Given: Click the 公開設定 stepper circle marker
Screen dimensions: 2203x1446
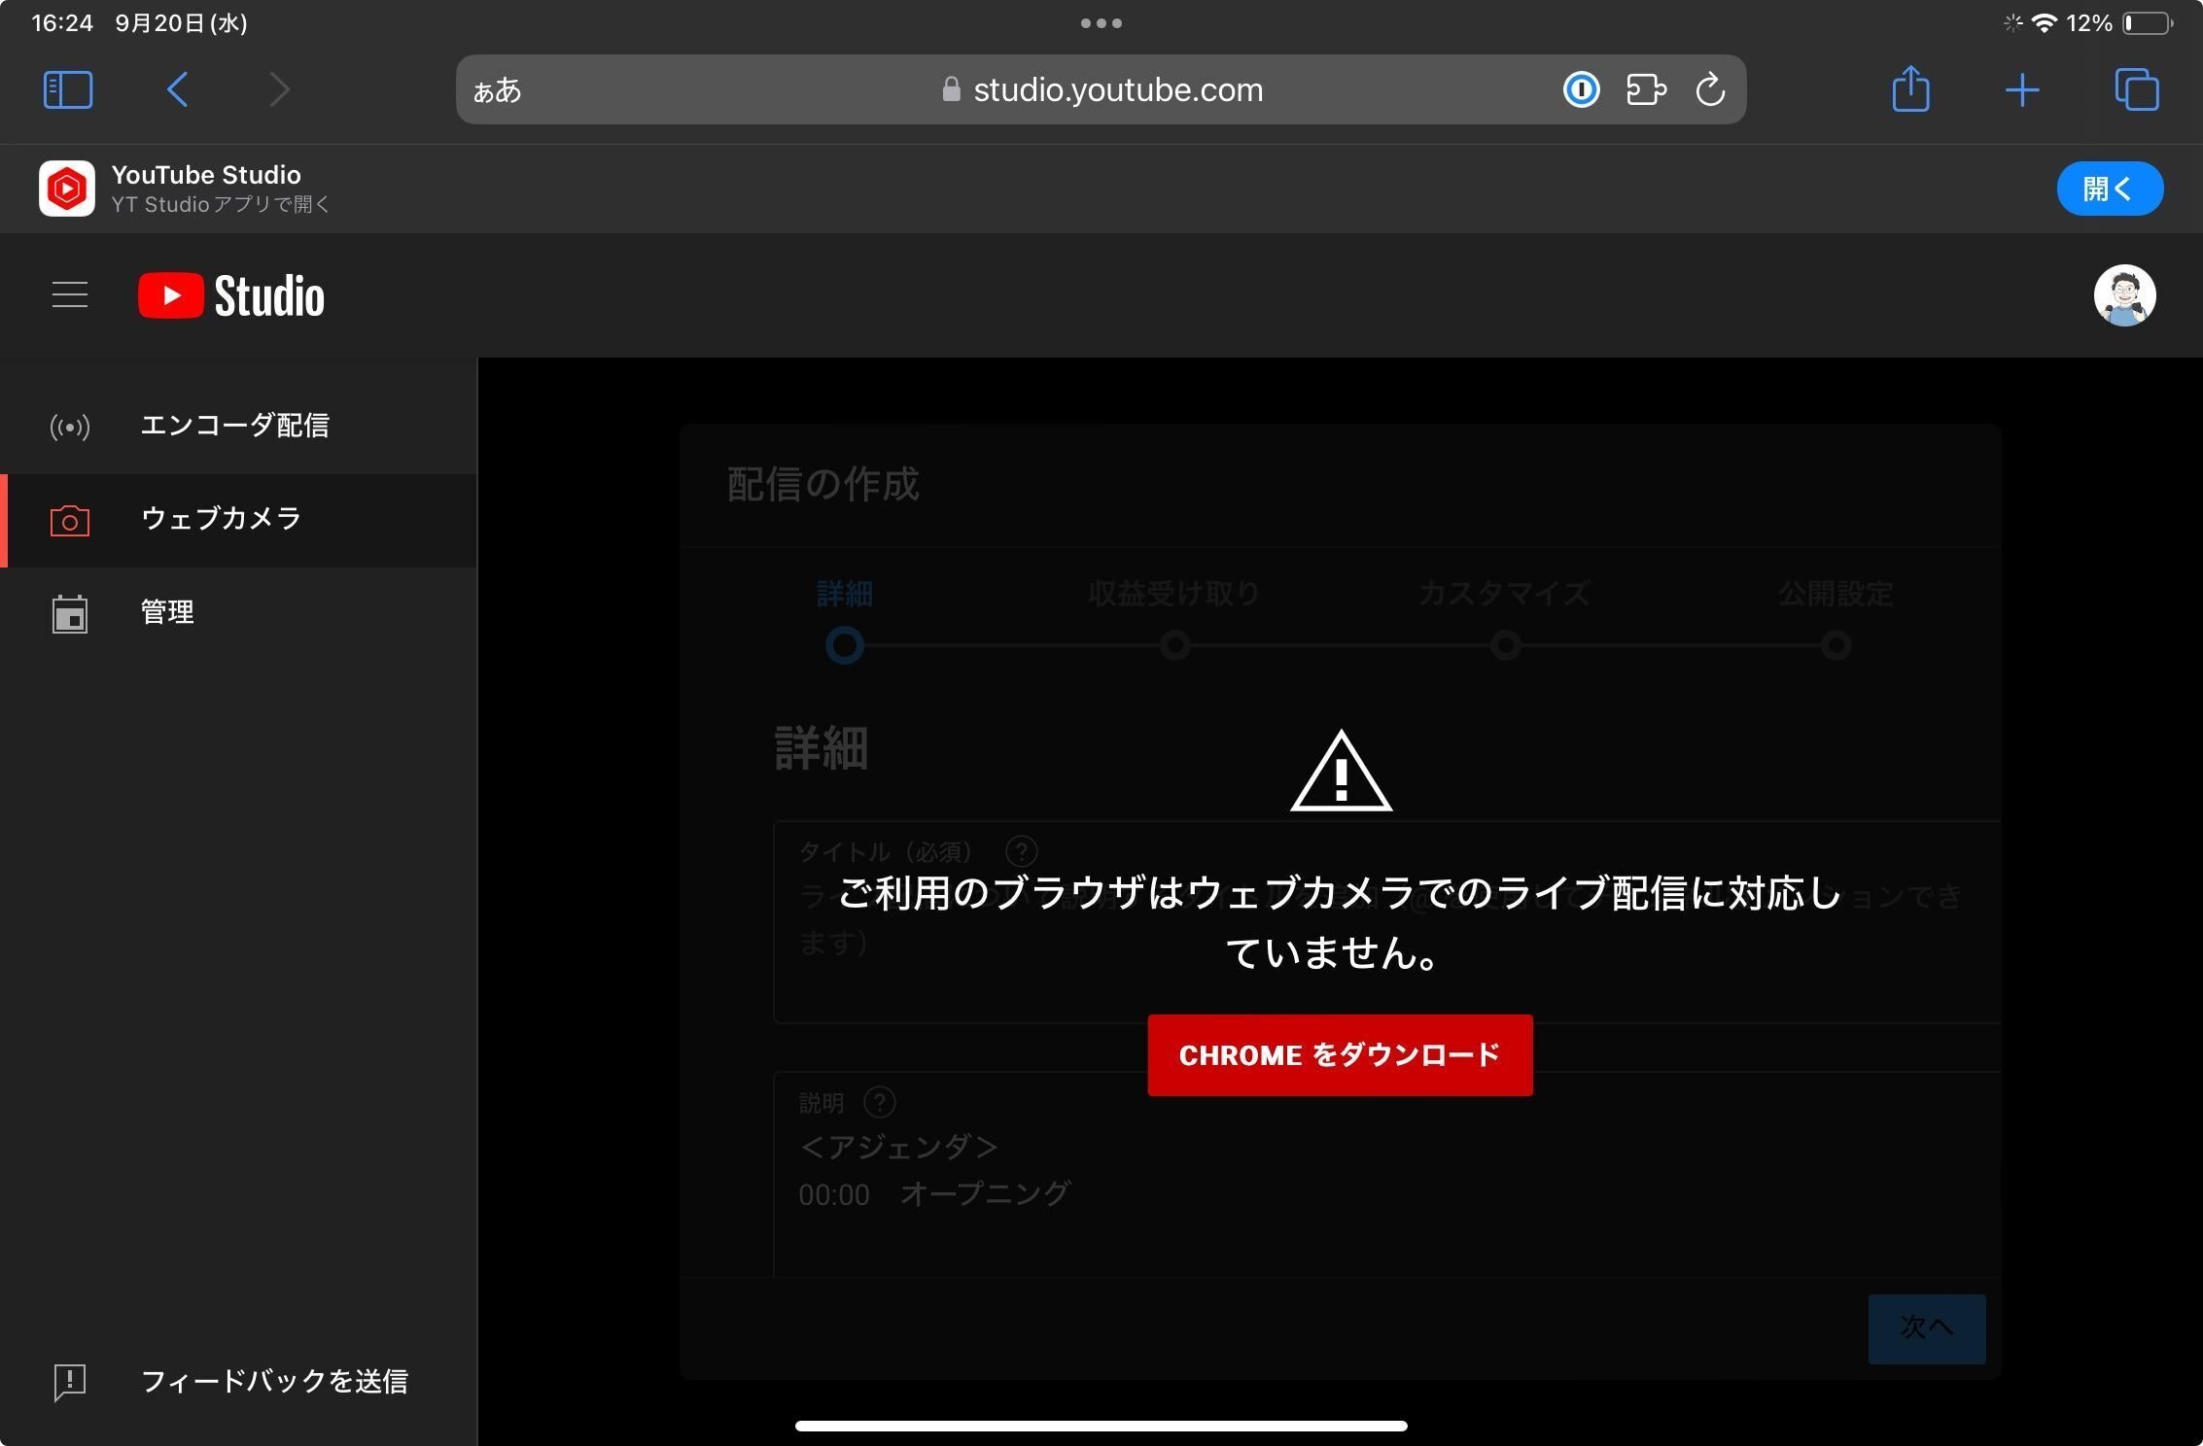Looking at the screenshot, I should coord(1836,645).
